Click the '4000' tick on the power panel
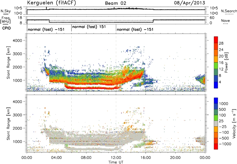 tap(17, 41)
